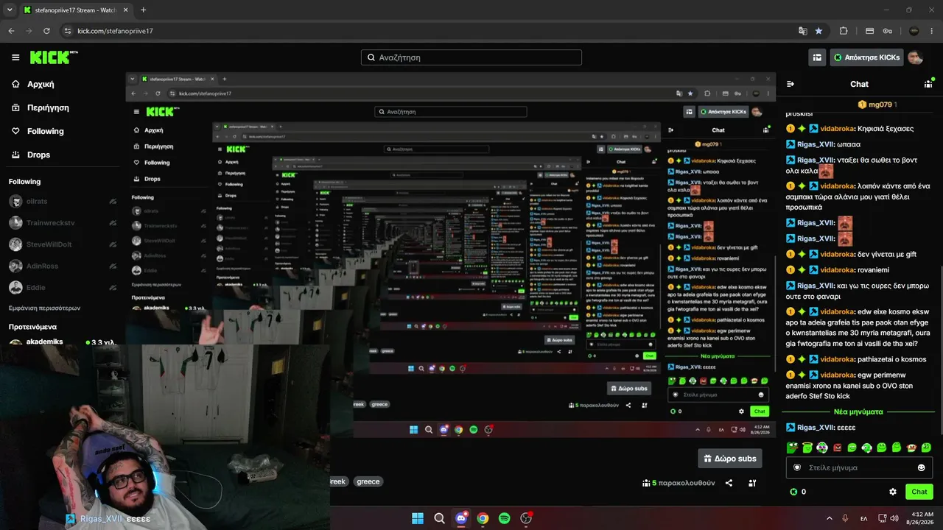
Task: Expand Εμφάνιση περισσότερων following list
Action: point(44,308)
